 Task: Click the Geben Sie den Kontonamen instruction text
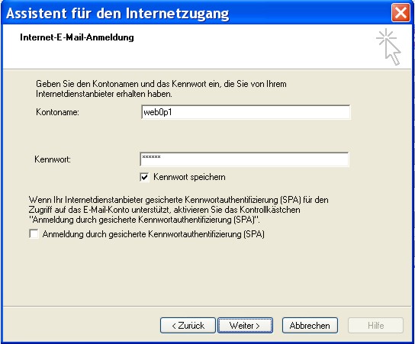pos(161,88)
